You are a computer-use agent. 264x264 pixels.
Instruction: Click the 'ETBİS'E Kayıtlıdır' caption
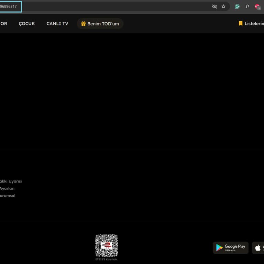(x=107, y=259)
